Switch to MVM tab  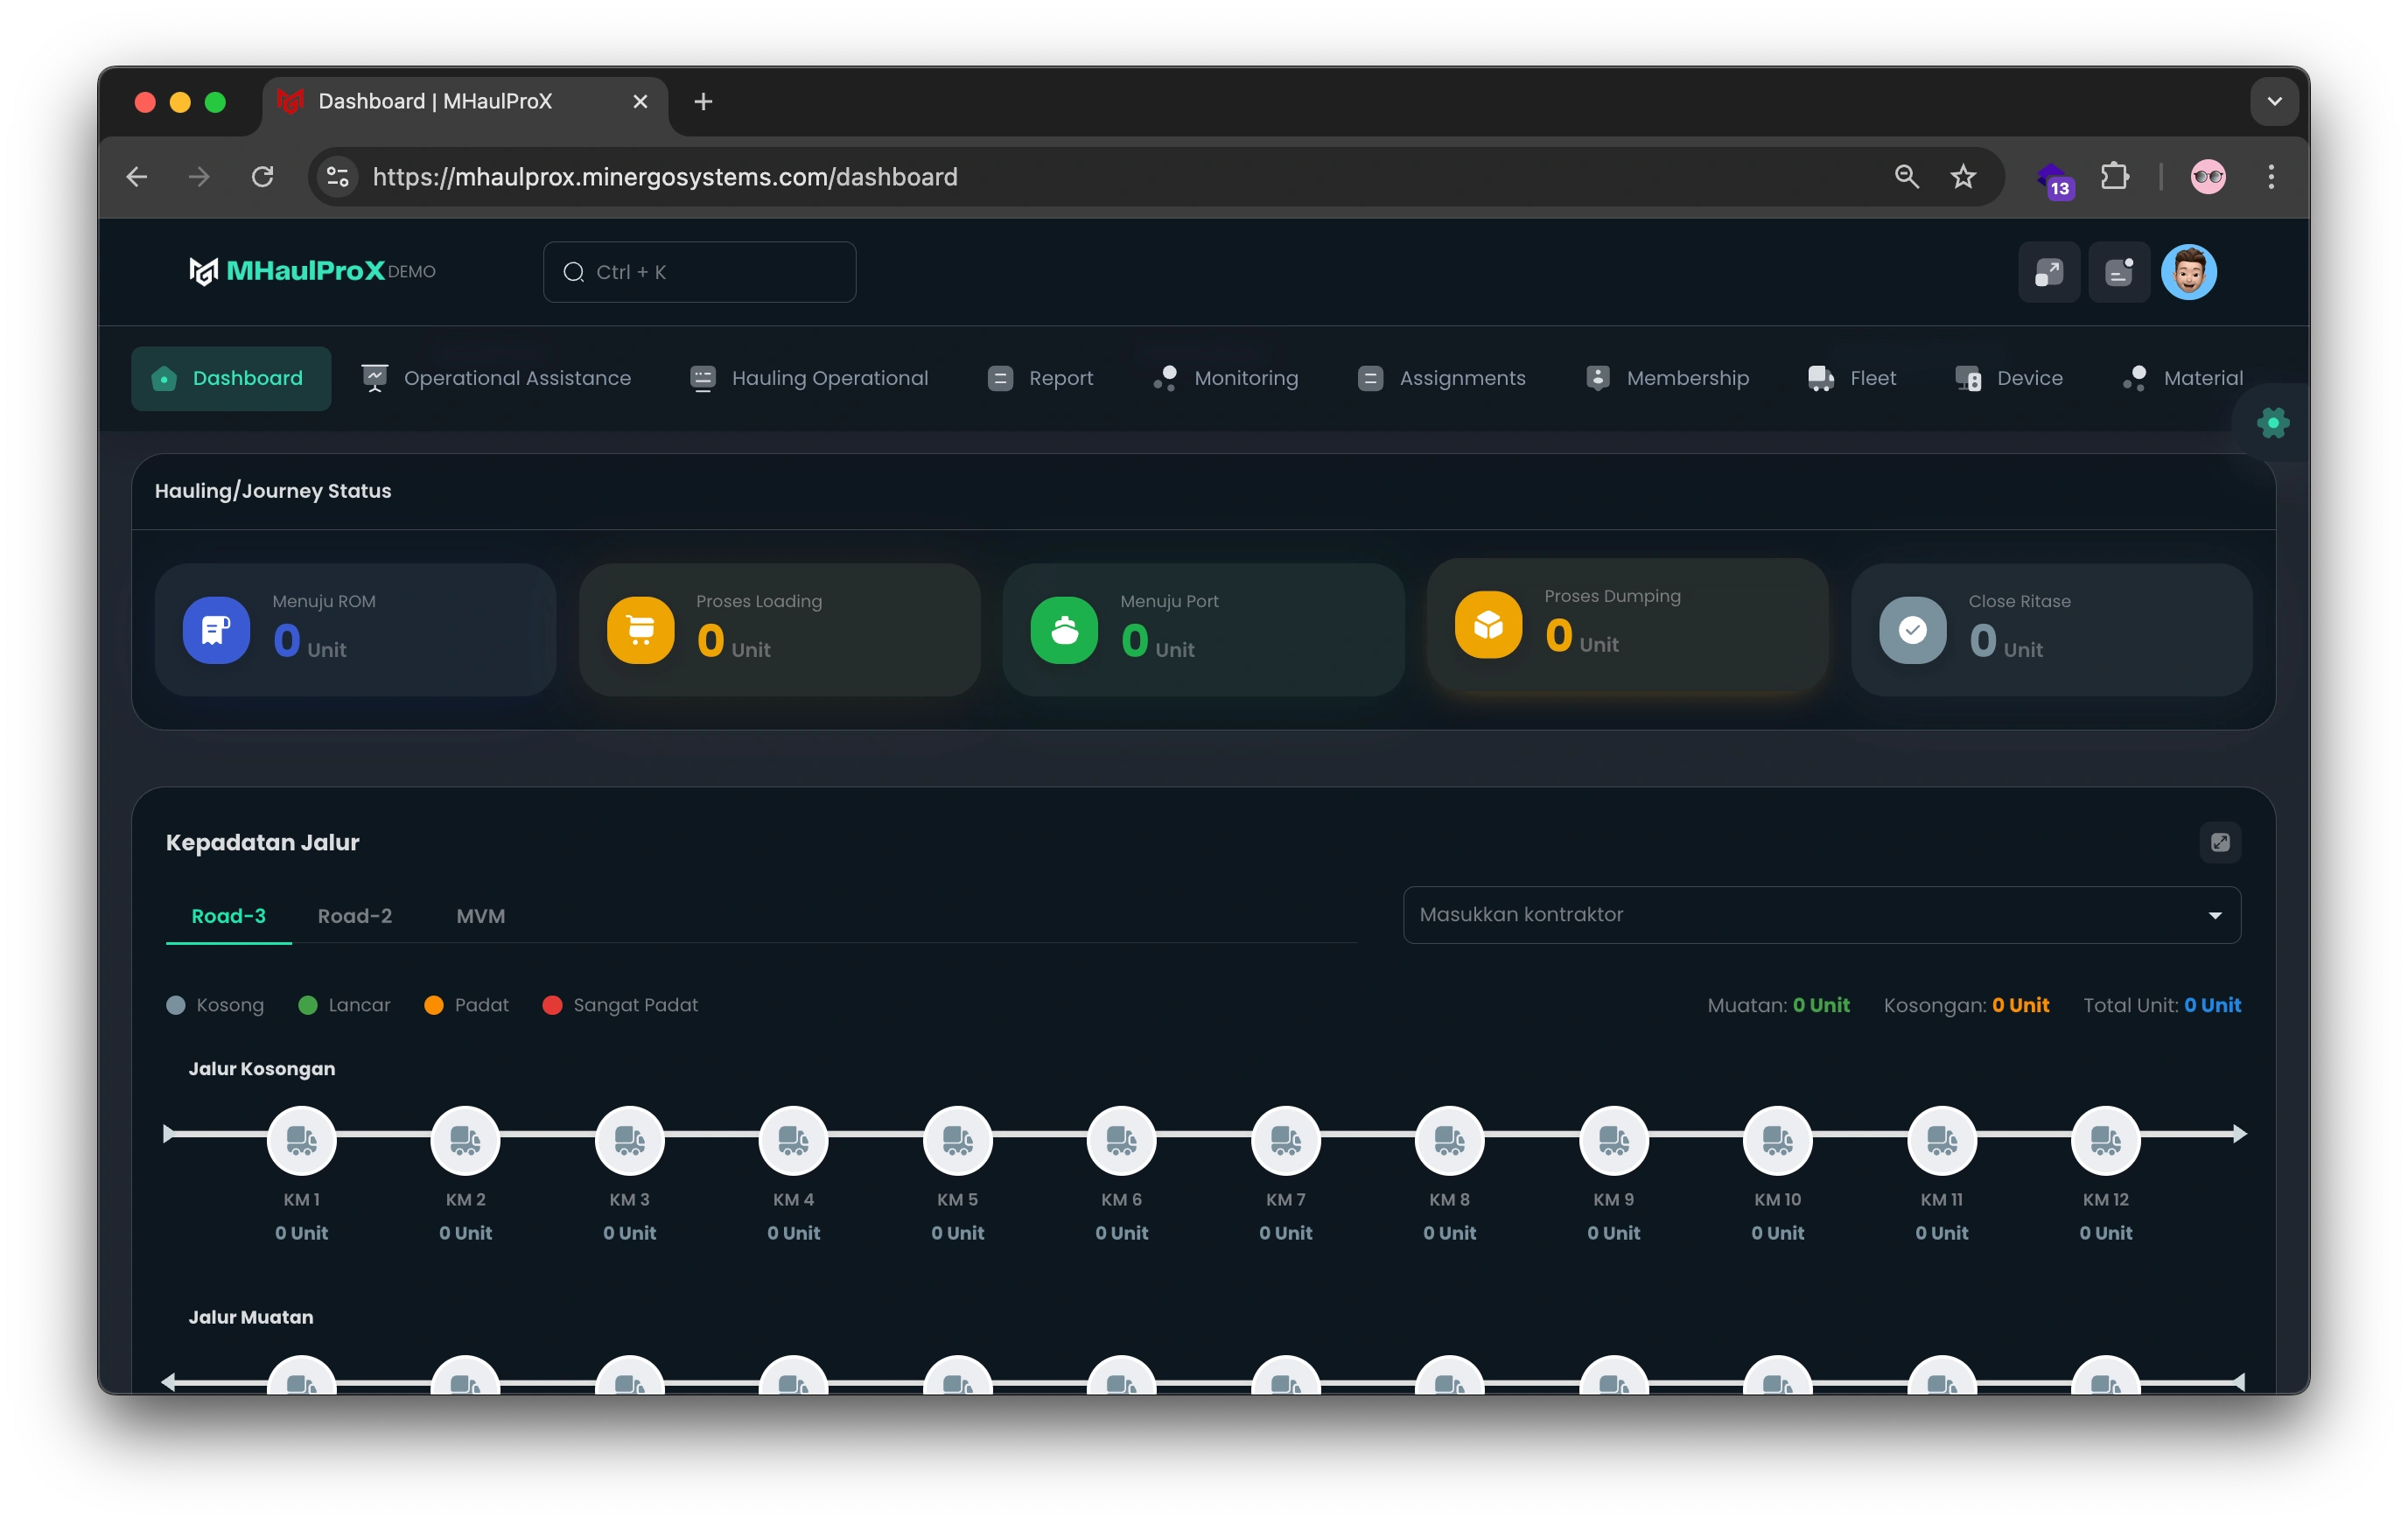(480, 916)
